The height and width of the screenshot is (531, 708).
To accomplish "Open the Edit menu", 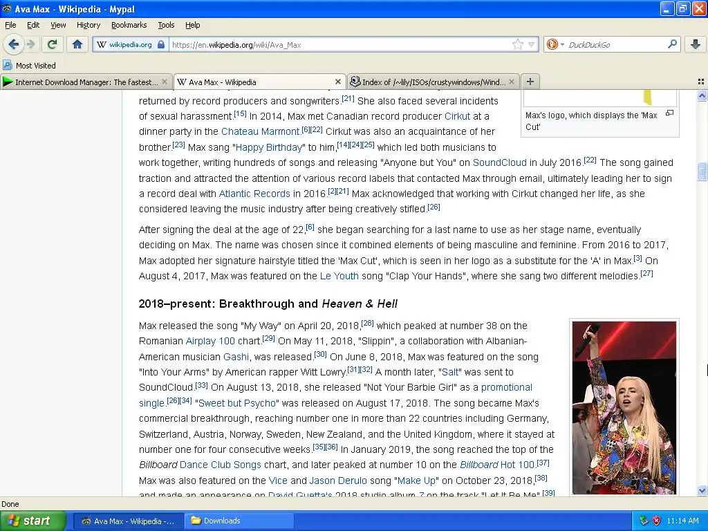I will coord(33,25).
